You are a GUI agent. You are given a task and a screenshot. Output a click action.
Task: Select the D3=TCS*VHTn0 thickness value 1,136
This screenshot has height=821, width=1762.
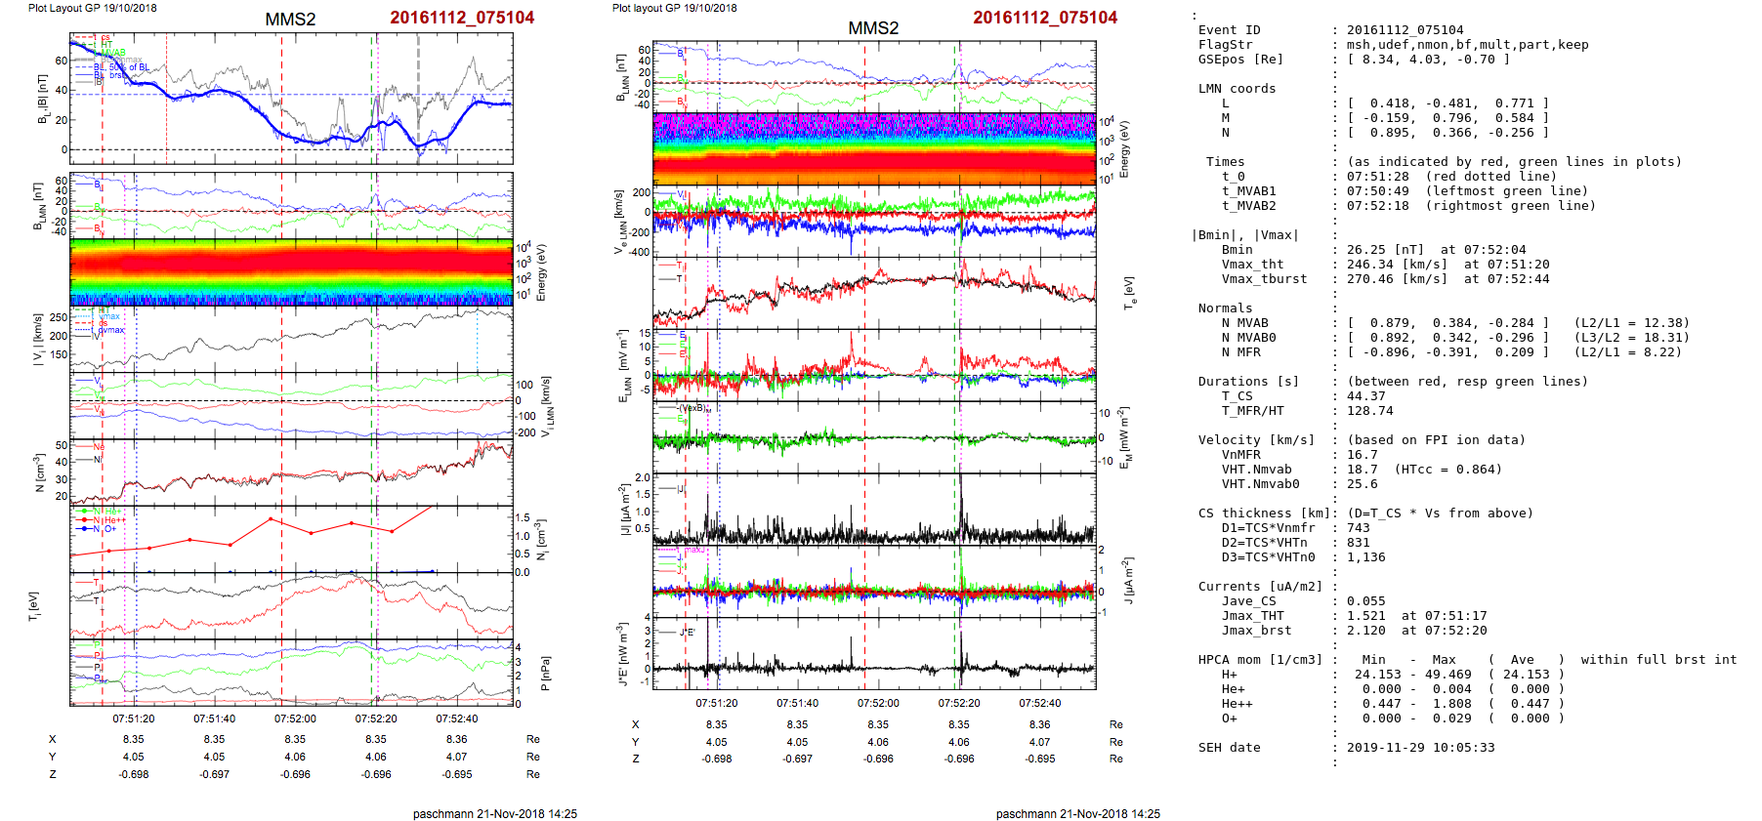point(1365,557)
